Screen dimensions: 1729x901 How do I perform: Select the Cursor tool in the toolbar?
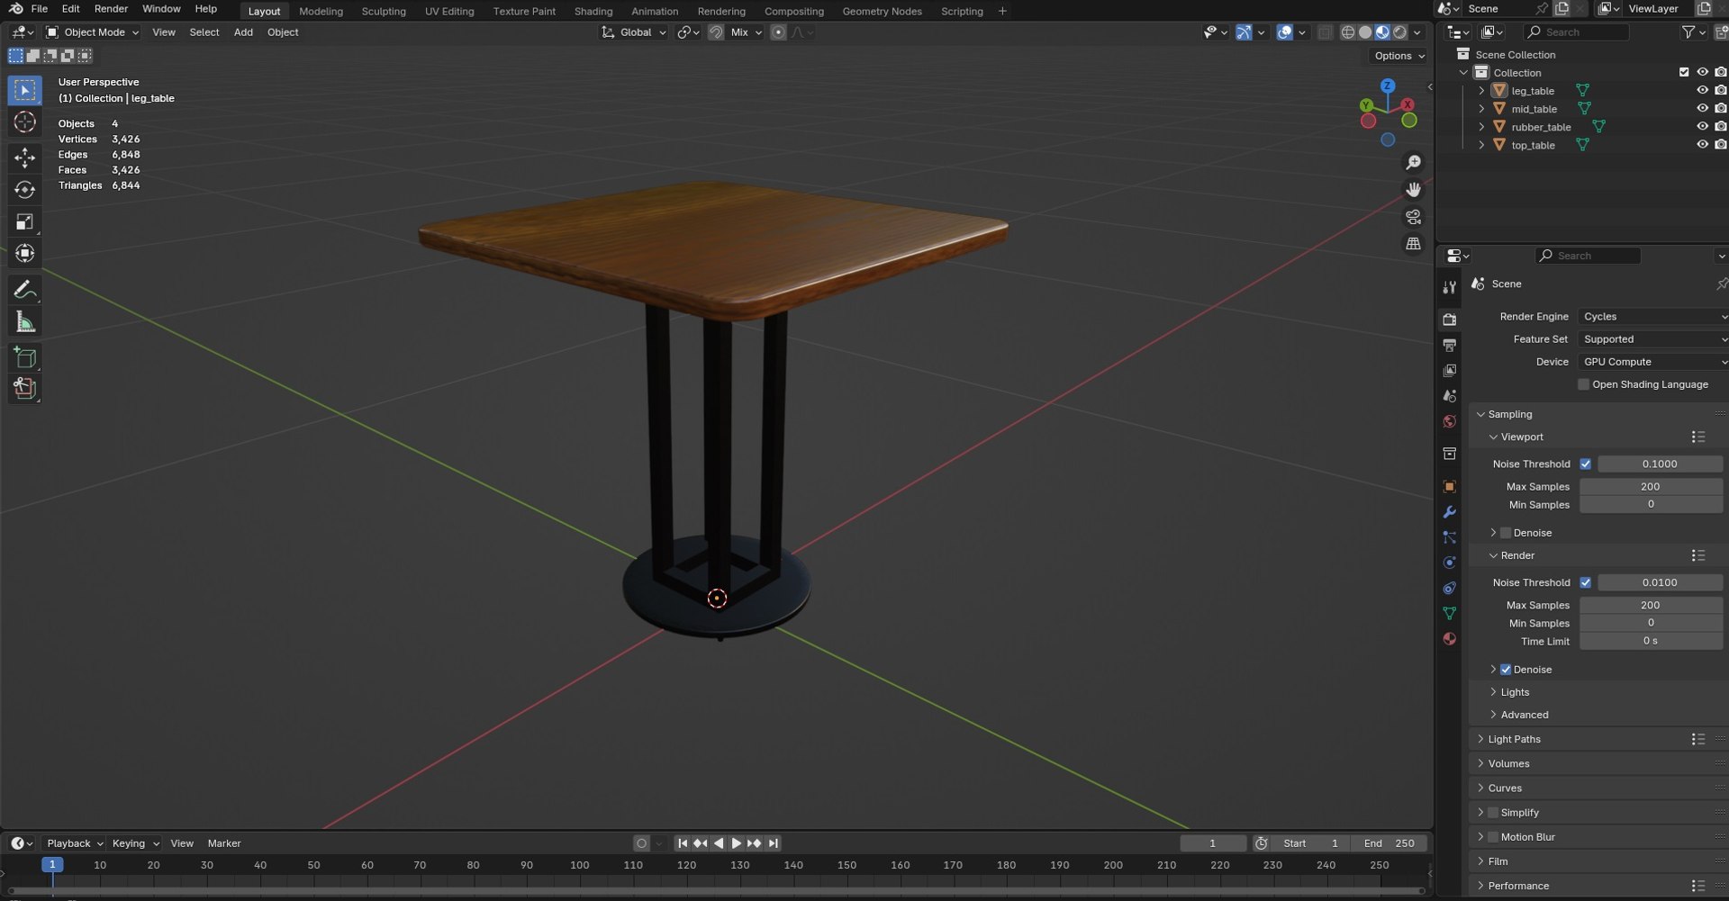(x=25, y=122)
